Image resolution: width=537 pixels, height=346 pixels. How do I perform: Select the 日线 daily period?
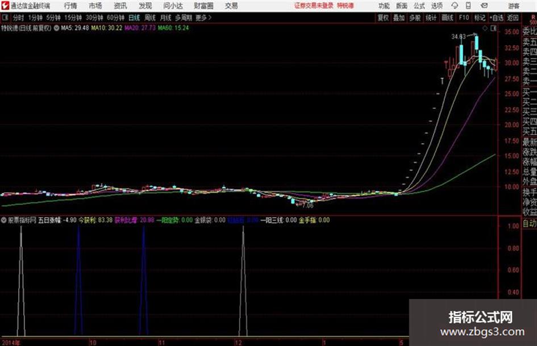pyautogui.click(x=134, y=18)
